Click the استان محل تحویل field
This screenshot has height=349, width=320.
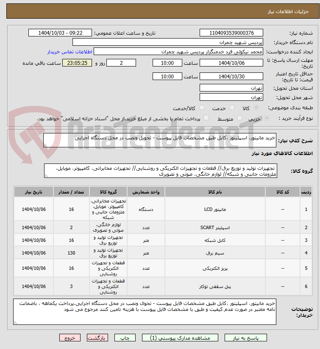231,88
